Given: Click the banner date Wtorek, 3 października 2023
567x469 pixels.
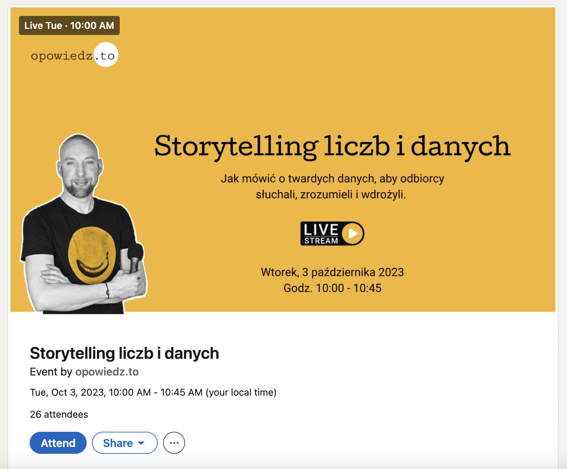Looking at the screenshot, I should point(332,272).
